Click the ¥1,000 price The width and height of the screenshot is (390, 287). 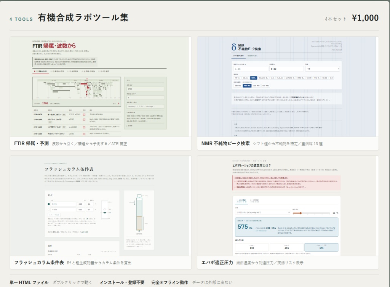[x=365, y=18]
